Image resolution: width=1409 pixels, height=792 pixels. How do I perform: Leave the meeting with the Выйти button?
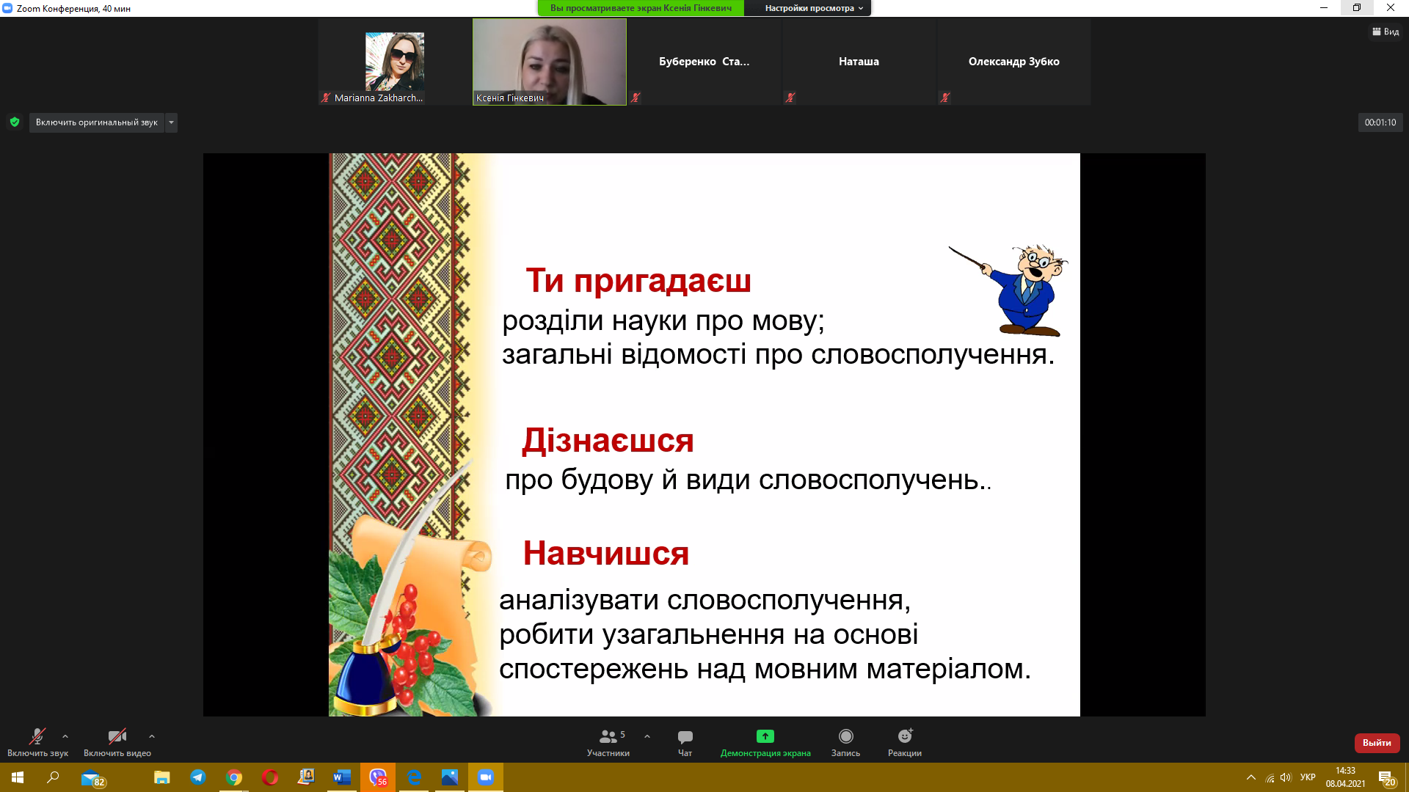(x=1377, y=743)
